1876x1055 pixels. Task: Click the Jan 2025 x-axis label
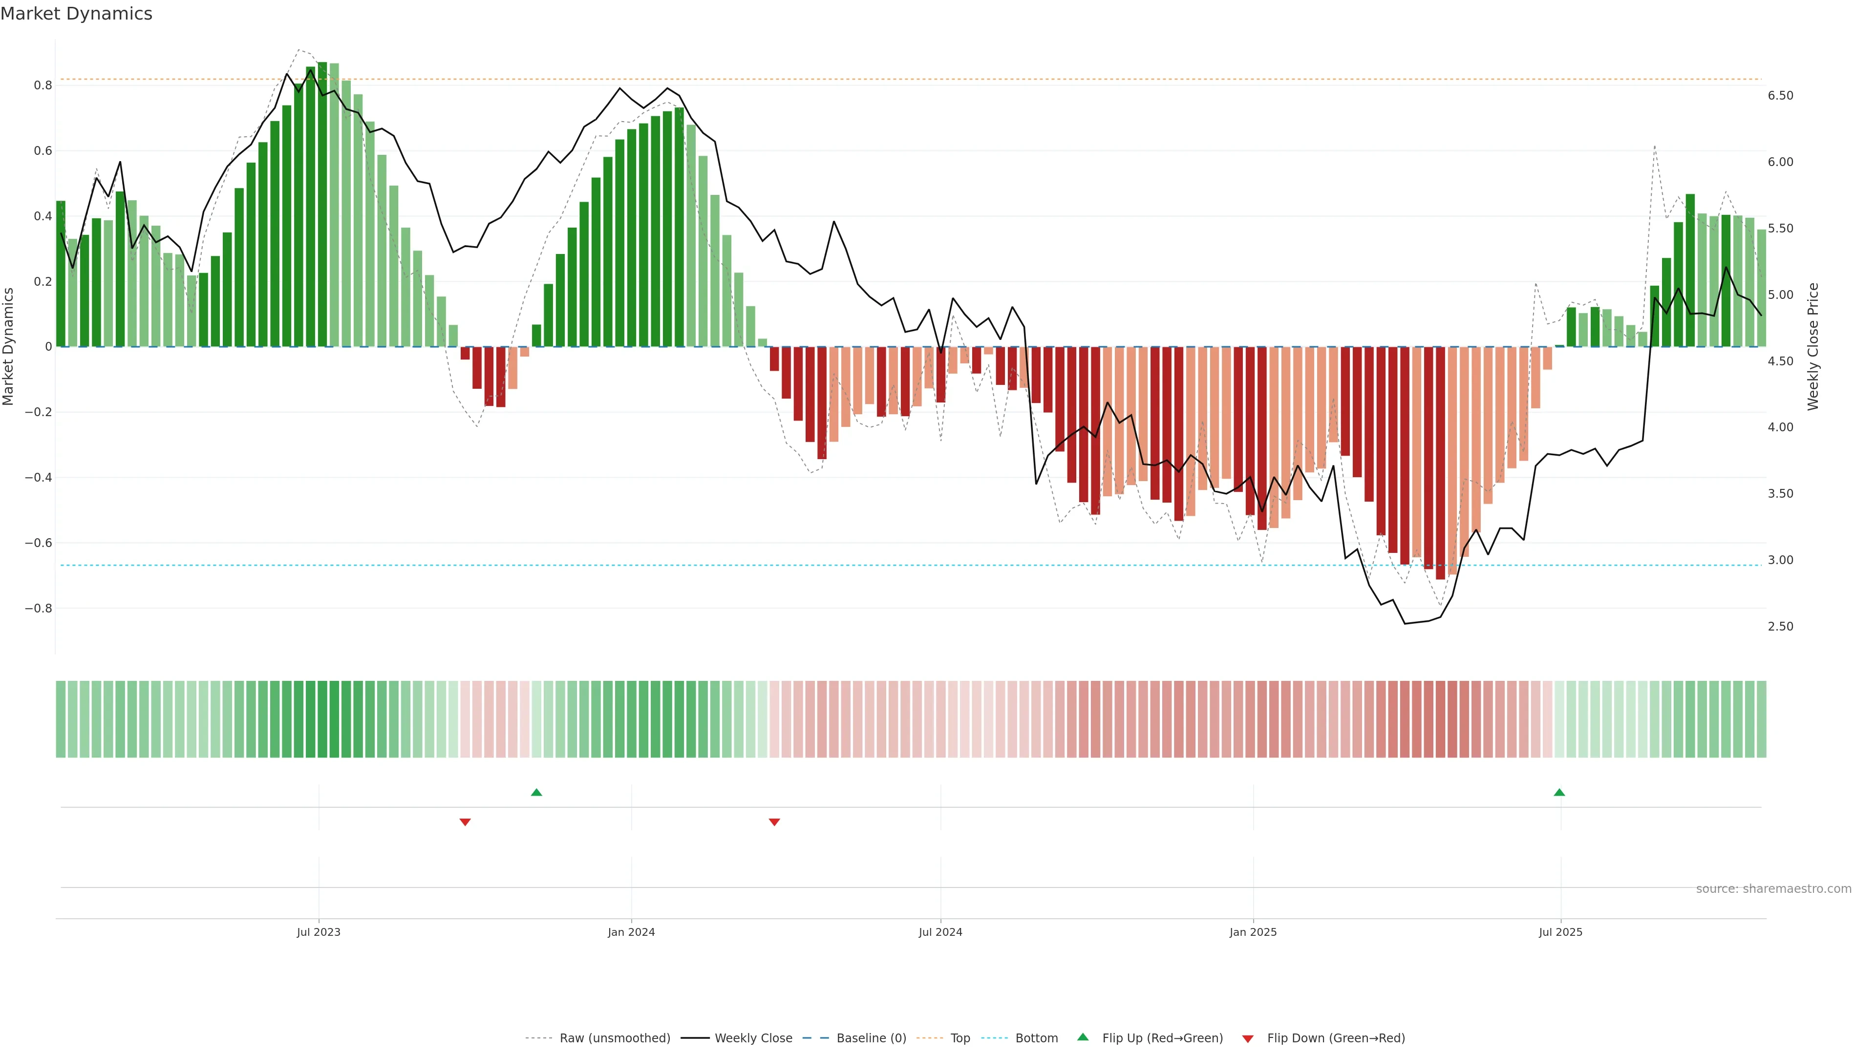tap(1253, 932)
